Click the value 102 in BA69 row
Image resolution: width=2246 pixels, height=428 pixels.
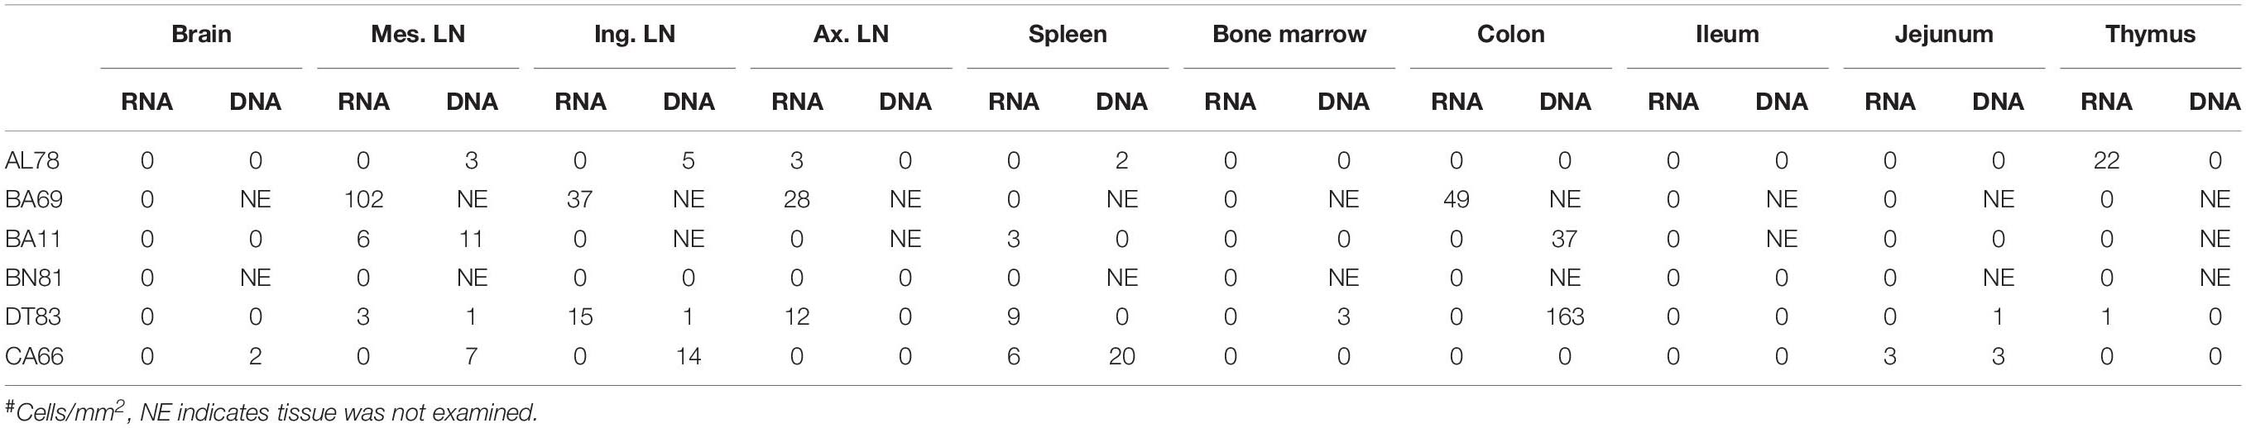(363, 199)
